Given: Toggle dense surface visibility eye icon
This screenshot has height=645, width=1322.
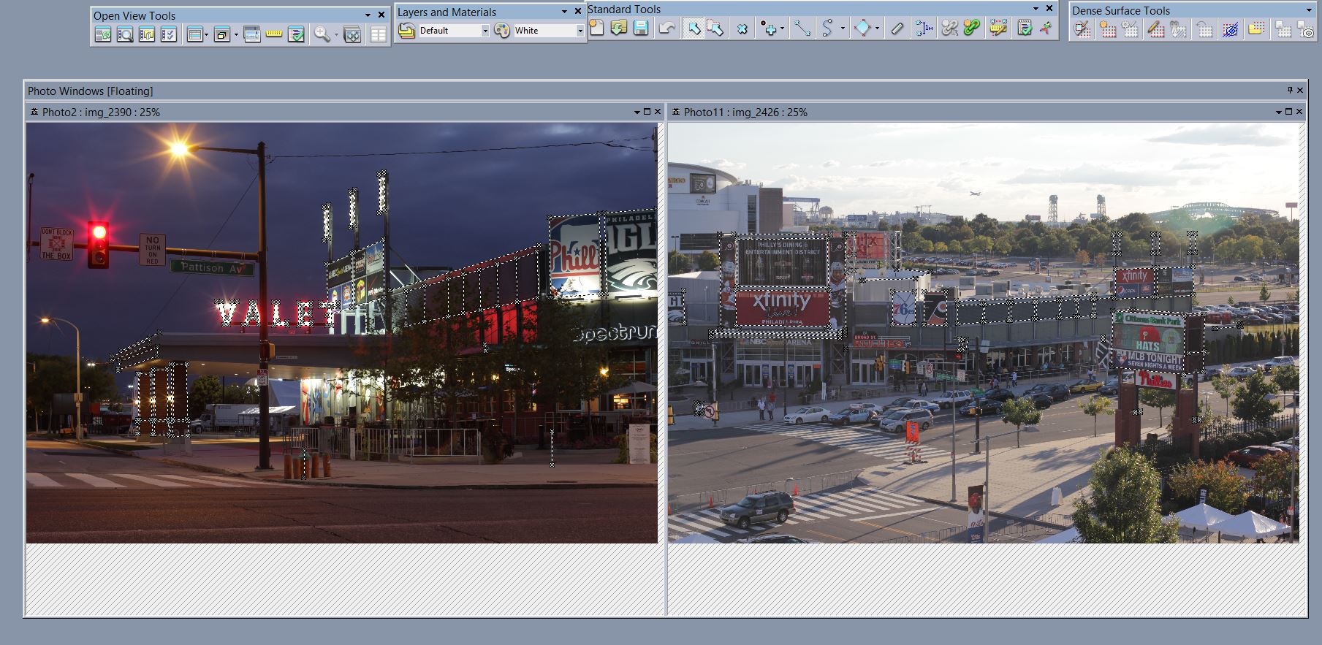Looking at the screenshot, I should (1231, 30).
